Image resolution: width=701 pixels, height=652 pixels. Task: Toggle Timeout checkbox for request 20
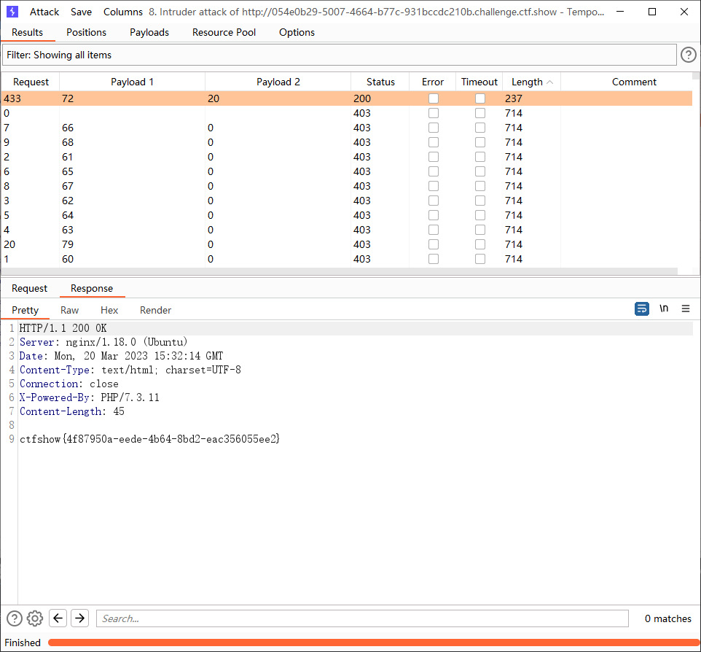[x=480, y=244]
